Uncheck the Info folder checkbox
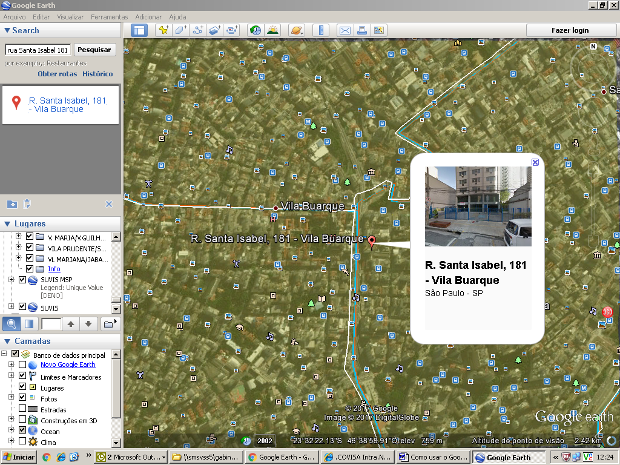 click(30, 269)
